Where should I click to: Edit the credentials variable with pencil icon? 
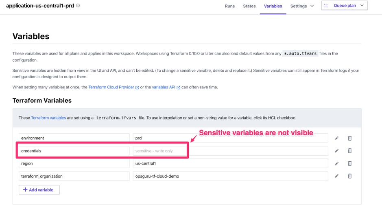coord(336,151)
